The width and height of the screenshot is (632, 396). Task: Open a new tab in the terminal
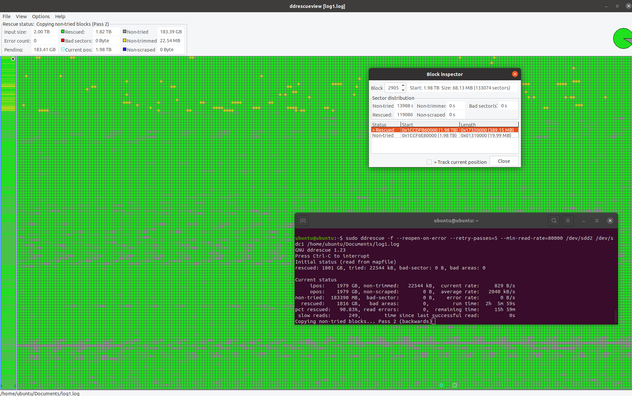pos(302,221)
